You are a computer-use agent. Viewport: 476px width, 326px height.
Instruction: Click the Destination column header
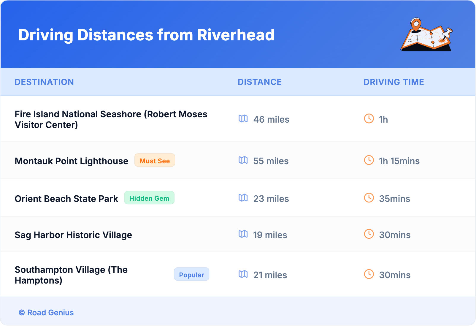click(44, 82)
